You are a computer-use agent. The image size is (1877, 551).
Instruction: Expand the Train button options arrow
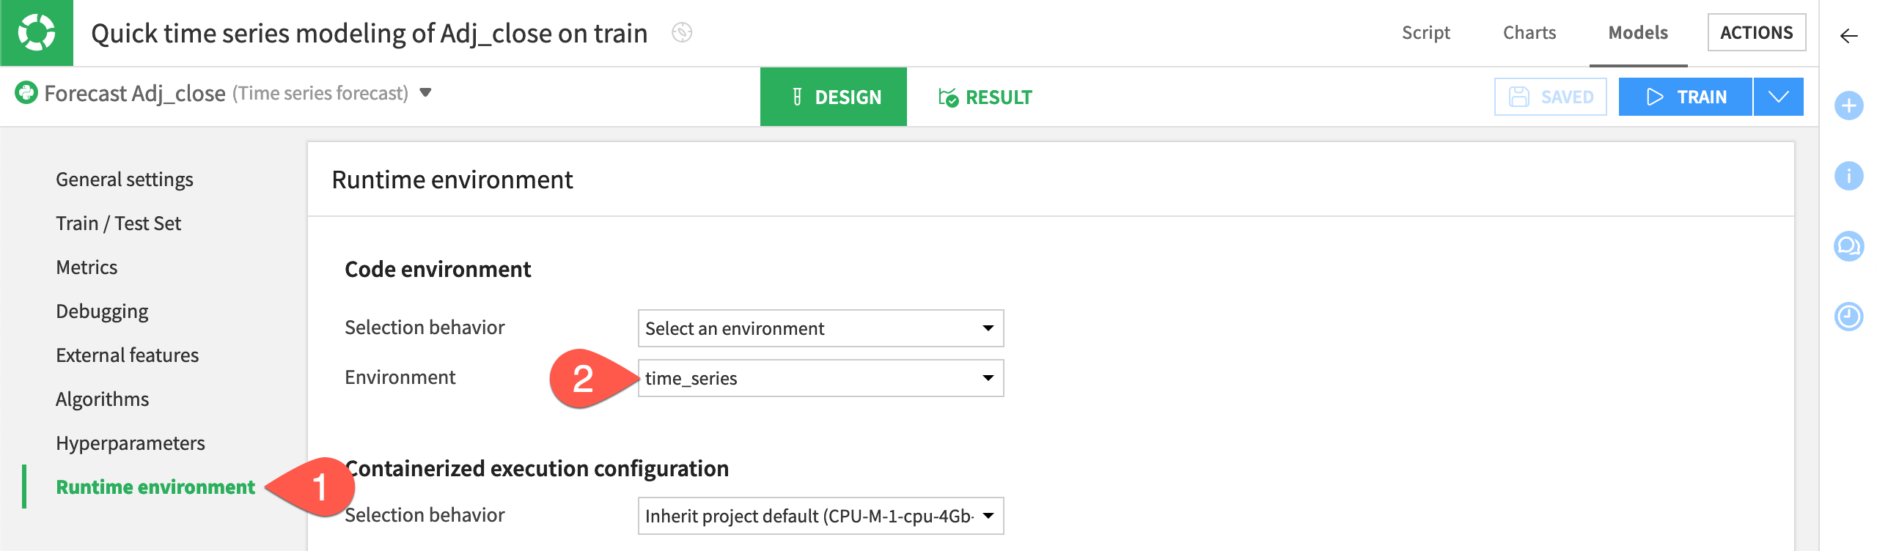click(1779, 97)
